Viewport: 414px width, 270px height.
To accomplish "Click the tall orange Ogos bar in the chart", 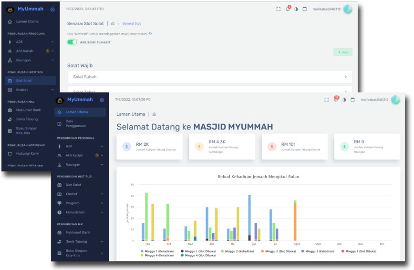I will pos(295,221).
